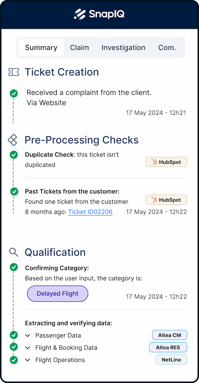The width and height of the screenshot is (199, 383).
Task: Click the Altea CM source badge
Action: pyautogui.click(x=169, y=335)
